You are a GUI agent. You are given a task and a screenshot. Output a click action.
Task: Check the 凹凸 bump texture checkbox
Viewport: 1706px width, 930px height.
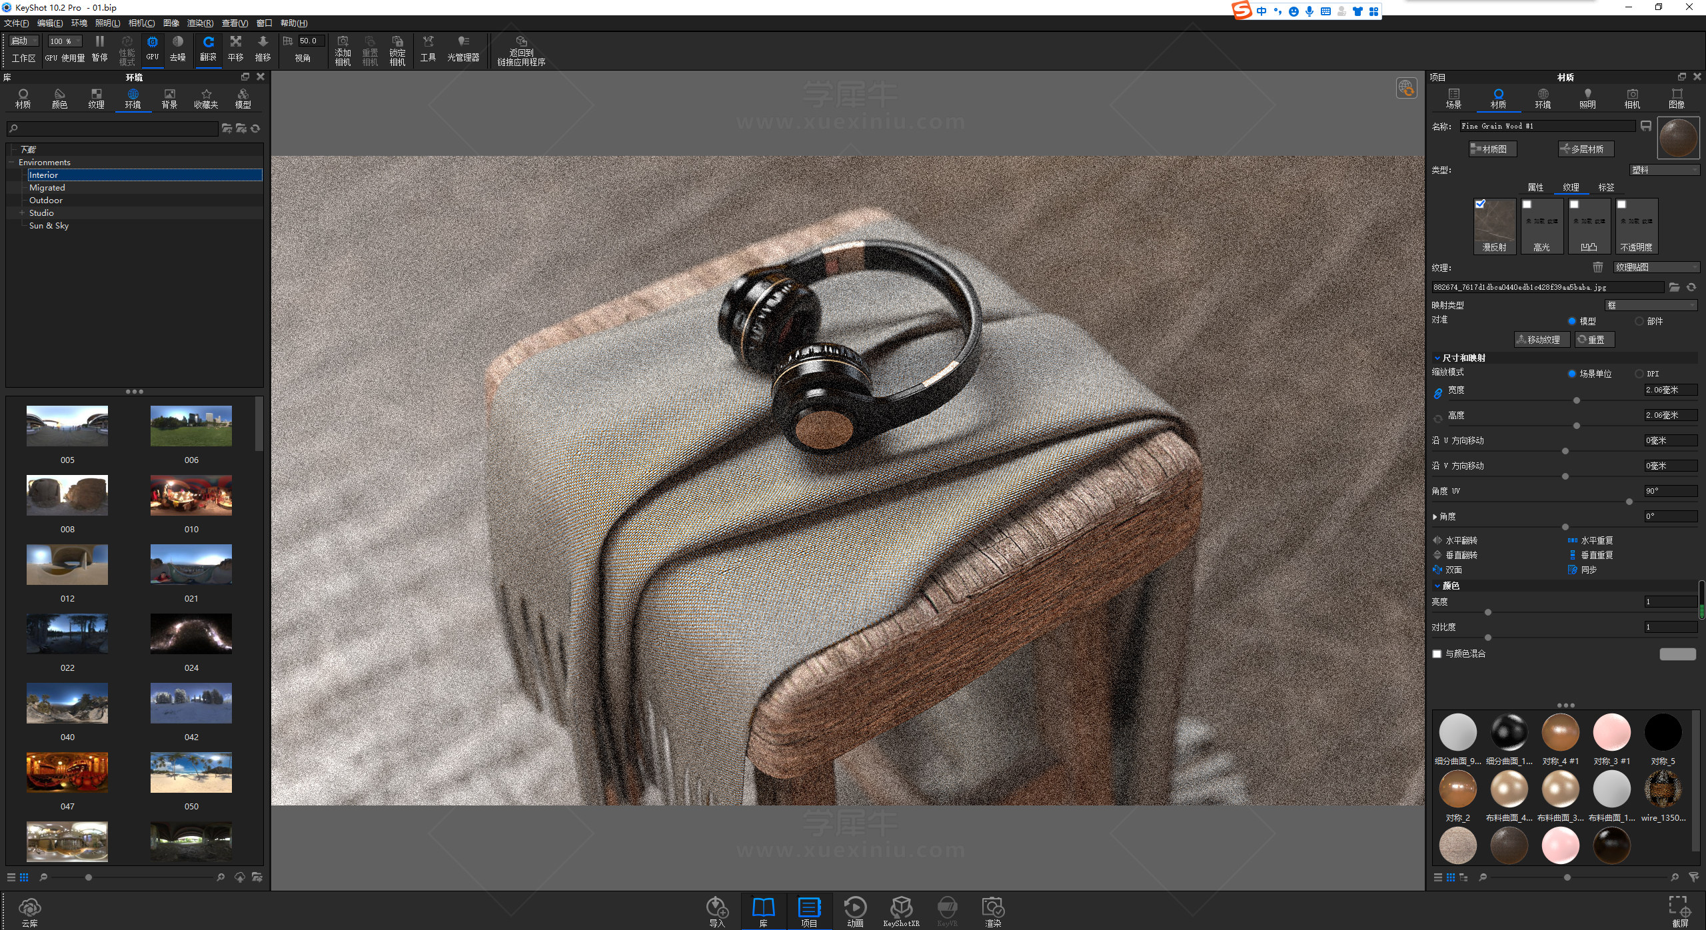[1574, 205]
